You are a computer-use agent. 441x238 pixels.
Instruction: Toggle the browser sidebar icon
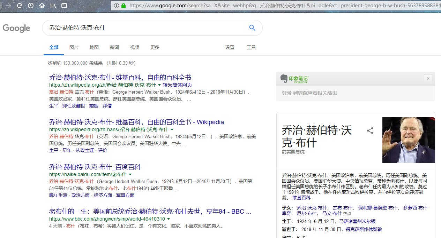tap(64, 6)
